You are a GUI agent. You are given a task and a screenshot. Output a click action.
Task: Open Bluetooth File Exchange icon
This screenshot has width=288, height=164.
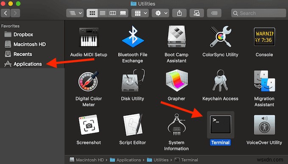(133, 37)
